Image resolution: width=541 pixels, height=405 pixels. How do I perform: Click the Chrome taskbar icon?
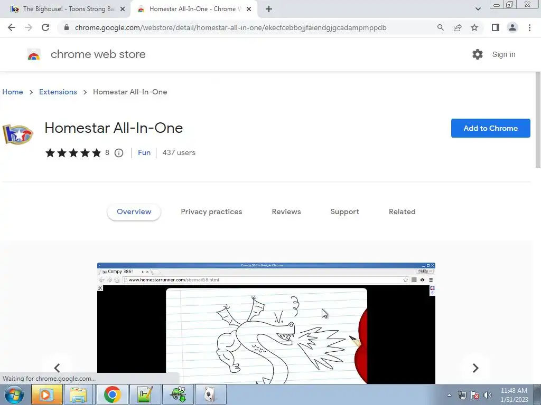(112, 394)
